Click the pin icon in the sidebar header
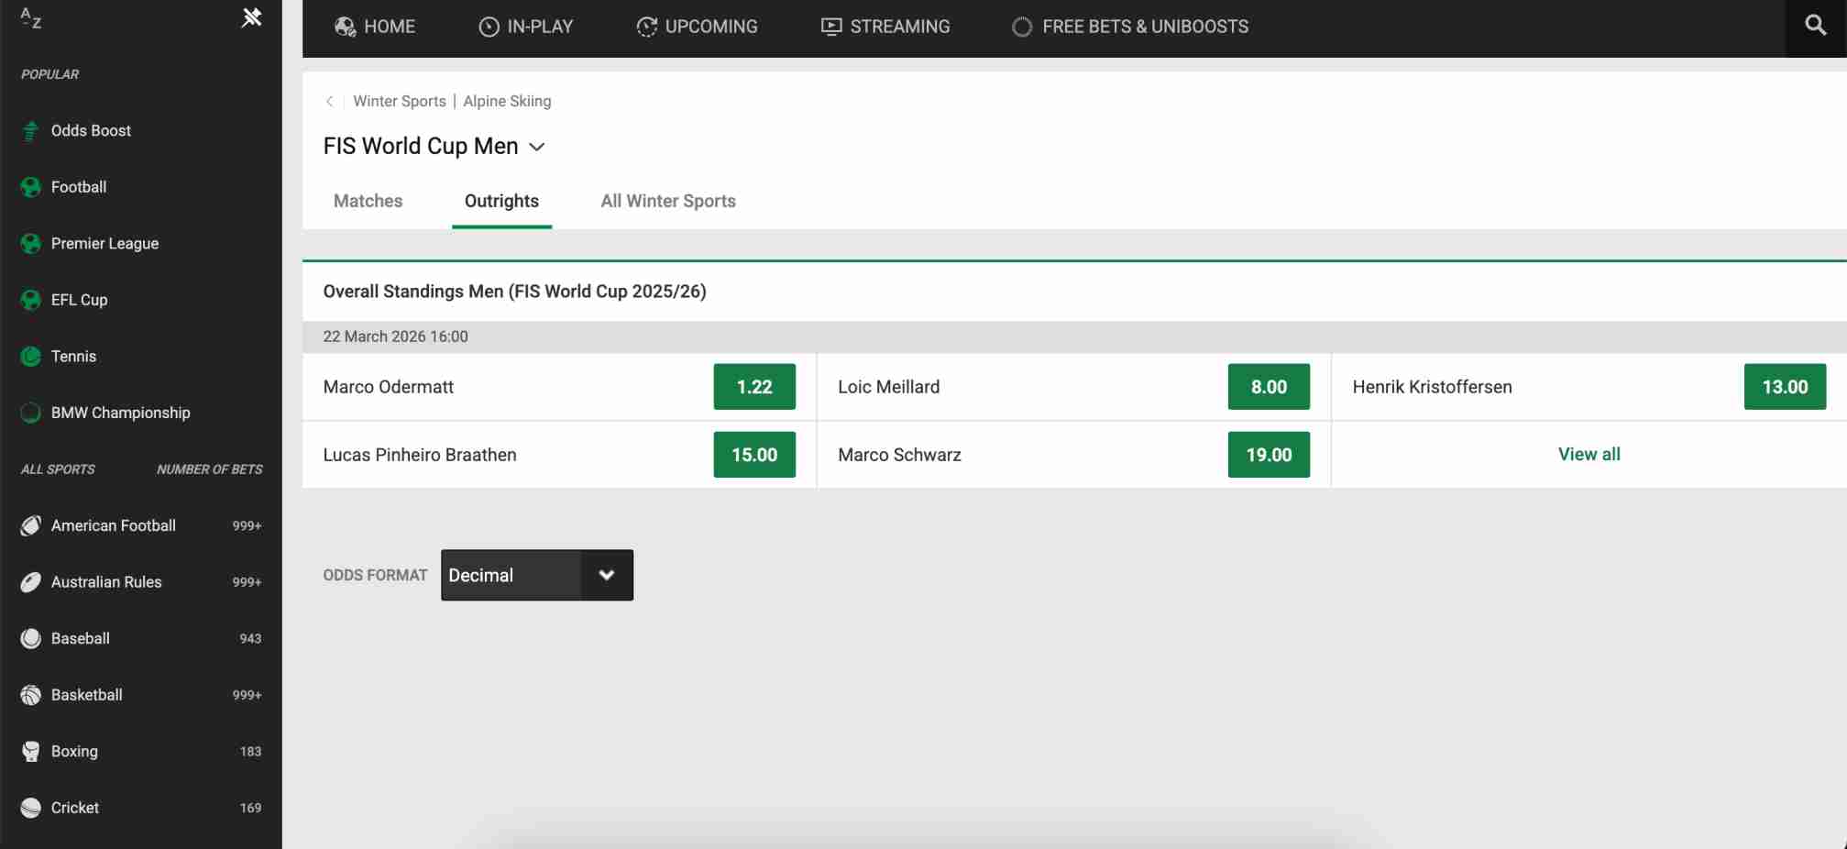 pos(251,17)
